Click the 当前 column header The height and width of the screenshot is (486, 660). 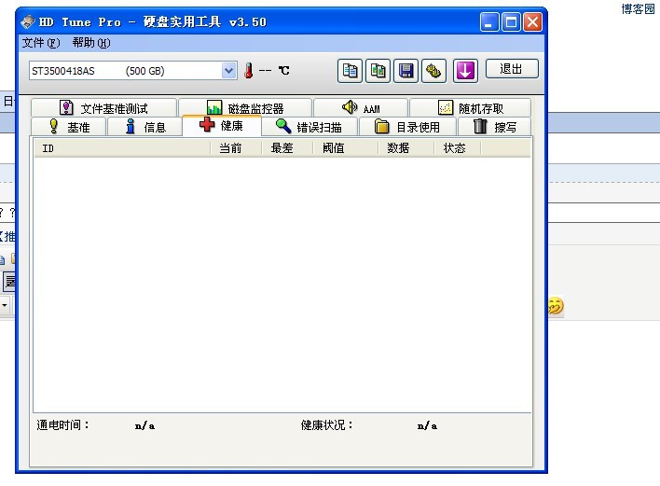click(x=236, y=148)
